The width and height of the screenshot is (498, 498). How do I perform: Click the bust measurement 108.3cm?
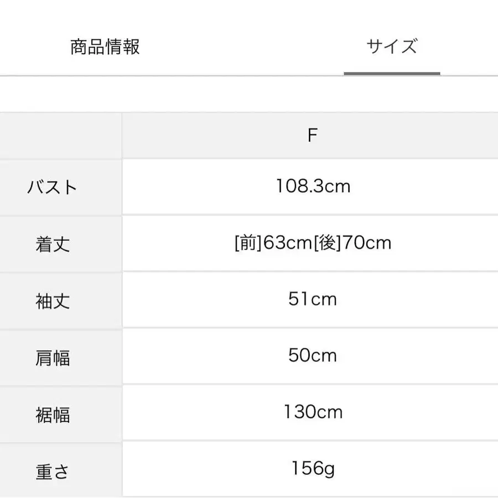click(313, 186)
